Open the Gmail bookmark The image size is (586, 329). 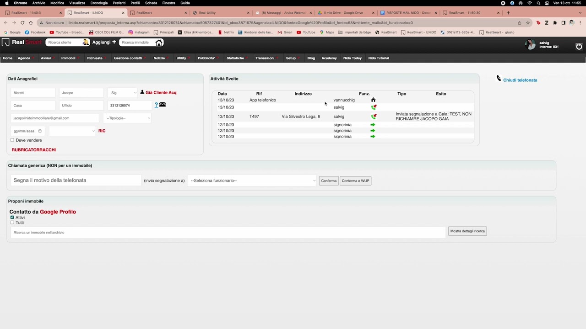click(285, 32)
